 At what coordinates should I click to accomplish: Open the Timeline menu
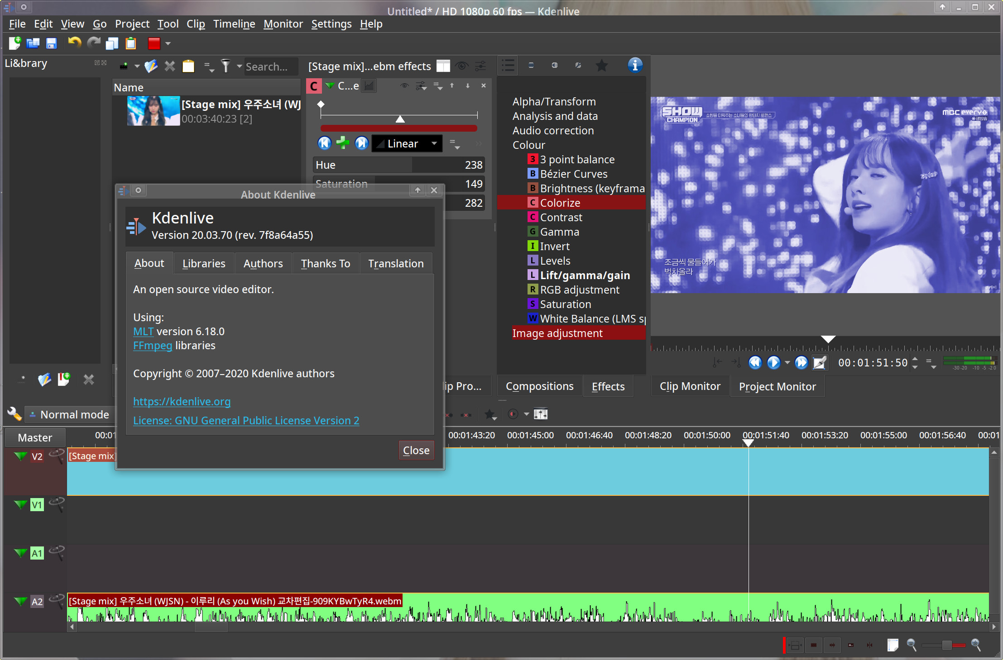pyautogui.click(x=234, y=24)
